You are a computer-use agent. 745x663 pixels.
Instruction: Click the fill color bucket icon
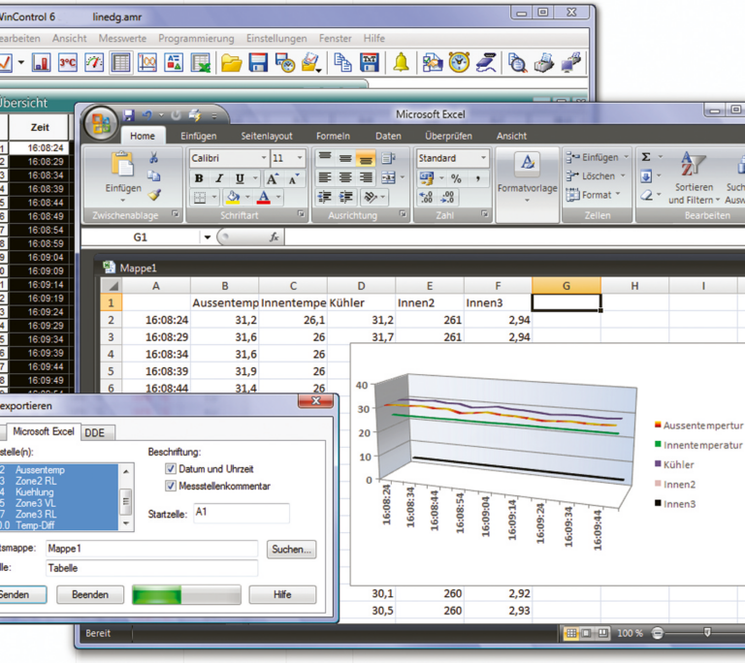pos(233,197)
